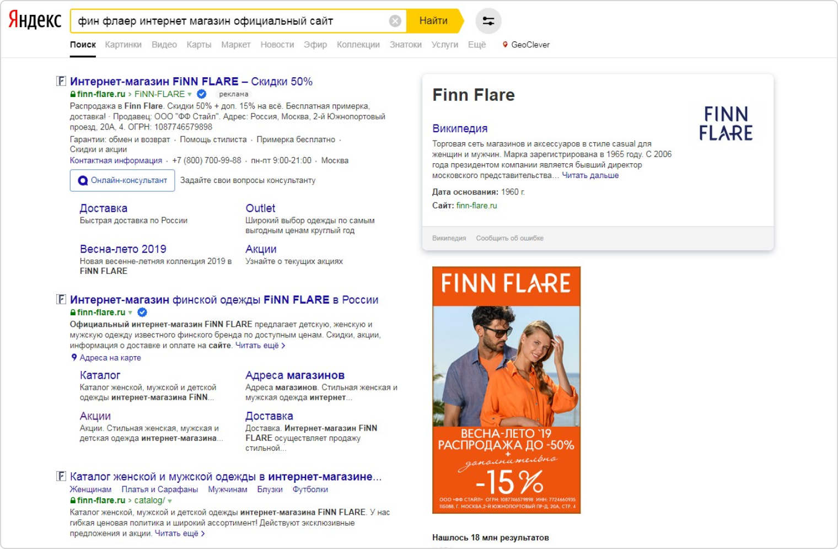The image size is (838, 549).
Task: Click the FINN FLARE logo in the info card
Action: [726, 123]
